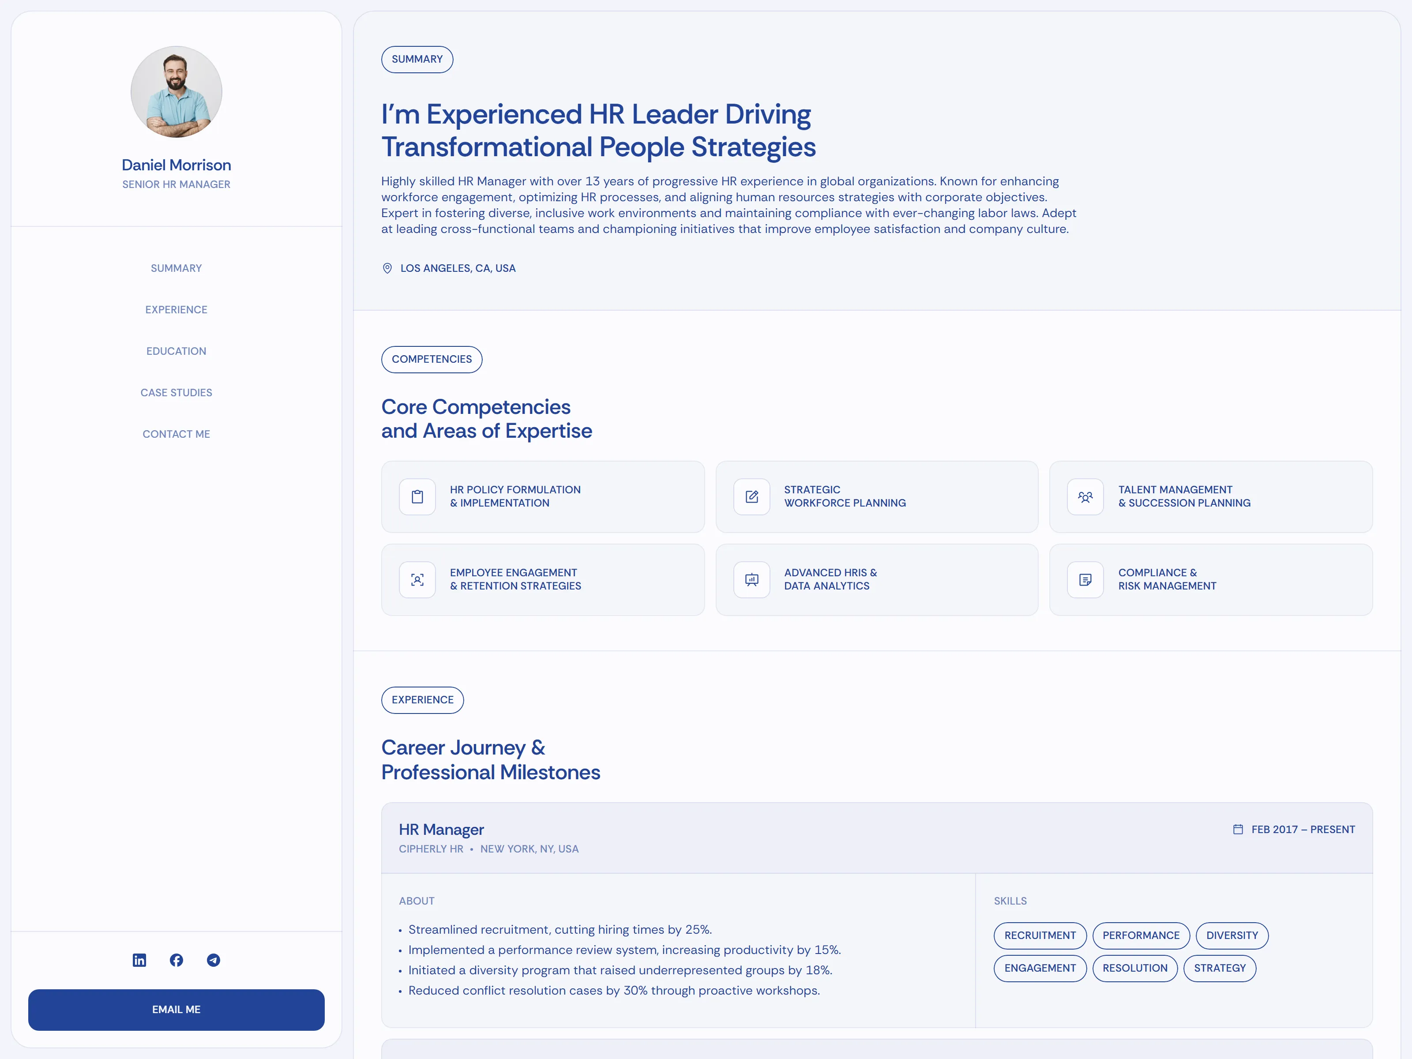Click the summary paragraph about 13 years experience
Screen dimensions: 1412x1059
coord(729,205)
